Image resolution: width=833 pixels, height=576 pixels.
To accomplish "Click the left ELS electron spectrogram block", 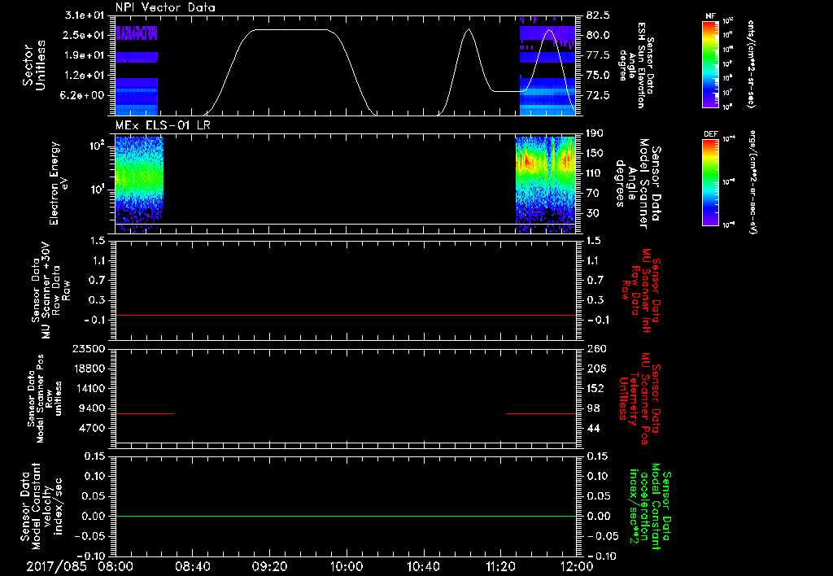I will coord(139,185).
